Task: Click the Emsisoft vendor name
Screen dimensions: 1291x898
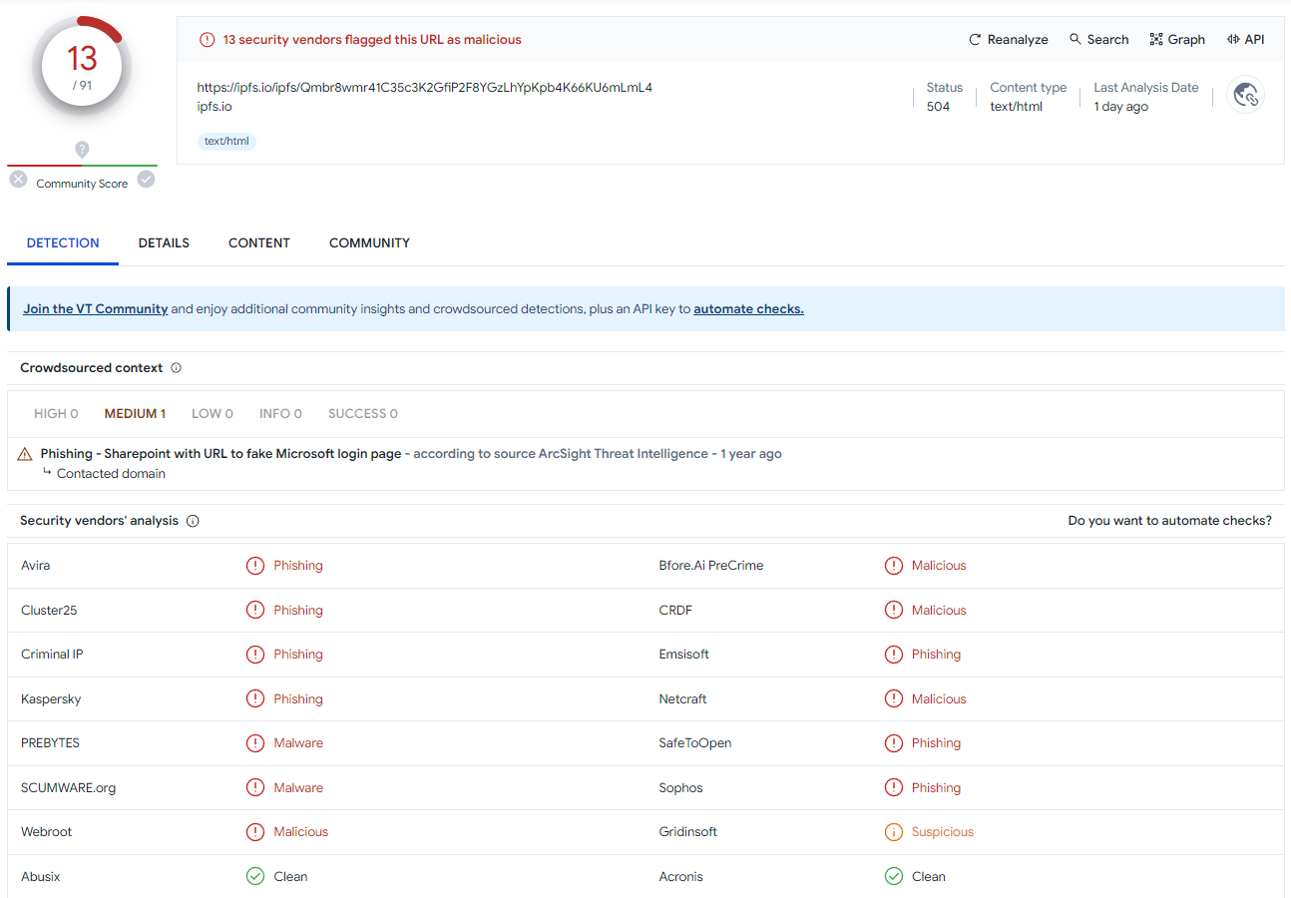Action: (x=683, y=655)
